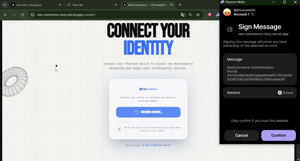
Task: Click the Checking Account button
Action: point(148,112)
